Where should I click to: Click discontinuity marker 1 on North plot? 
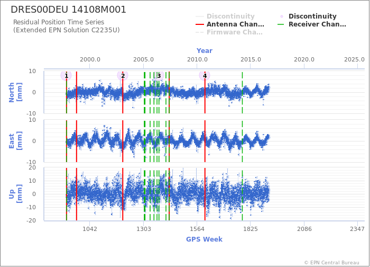click(66, 76)
